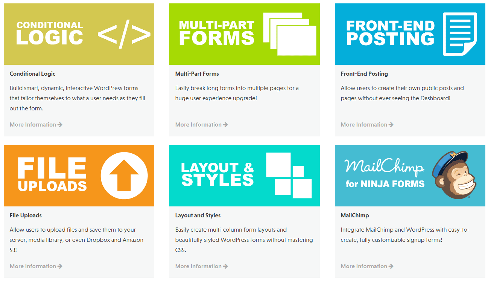
Task: Open More Information link under Conditional Logic
Action: coord(36,125)
